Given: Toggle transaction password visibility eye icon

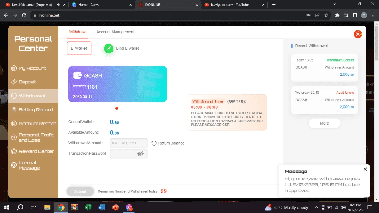Looking at the screenshot, I should (140, 154).
